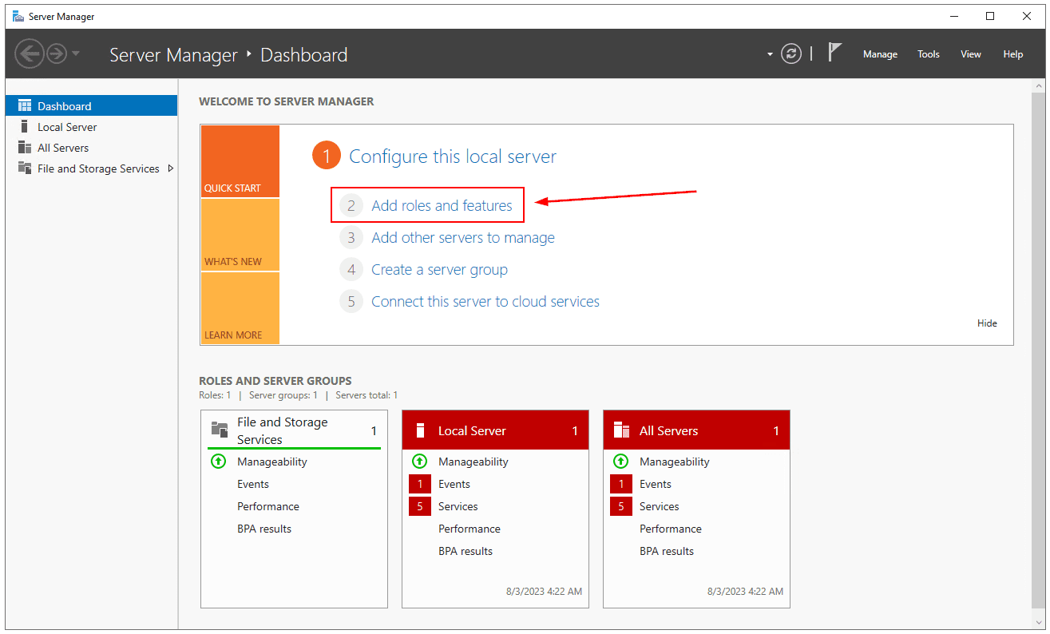The height and width of the screenshot is (634, 1050).
Task: Refresh Server Manager using the refresh icon
Action: coord(791,53)
